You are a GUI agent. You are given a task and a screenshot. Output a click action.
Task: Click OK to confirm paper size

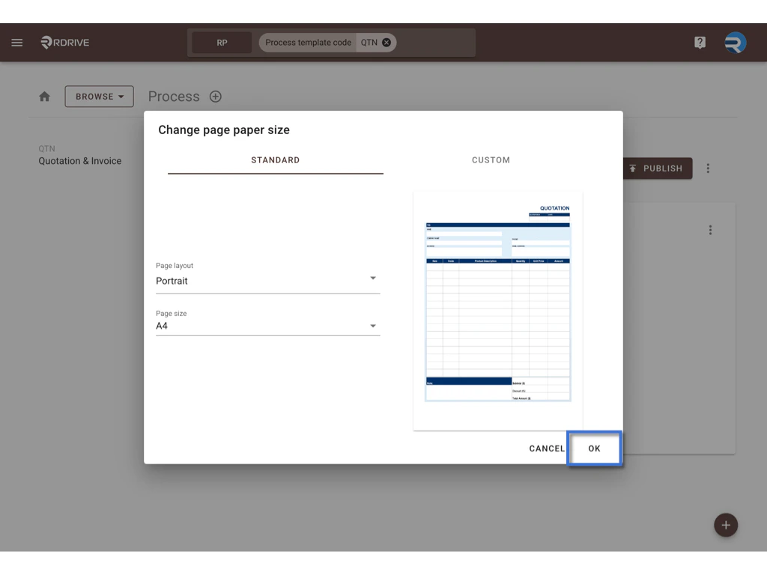pyautogui.click(x=594, y=448)
